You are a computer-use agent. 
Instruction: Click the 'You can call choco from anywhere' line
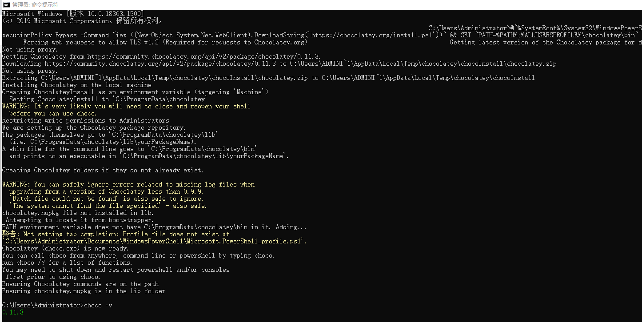point(138,255)
